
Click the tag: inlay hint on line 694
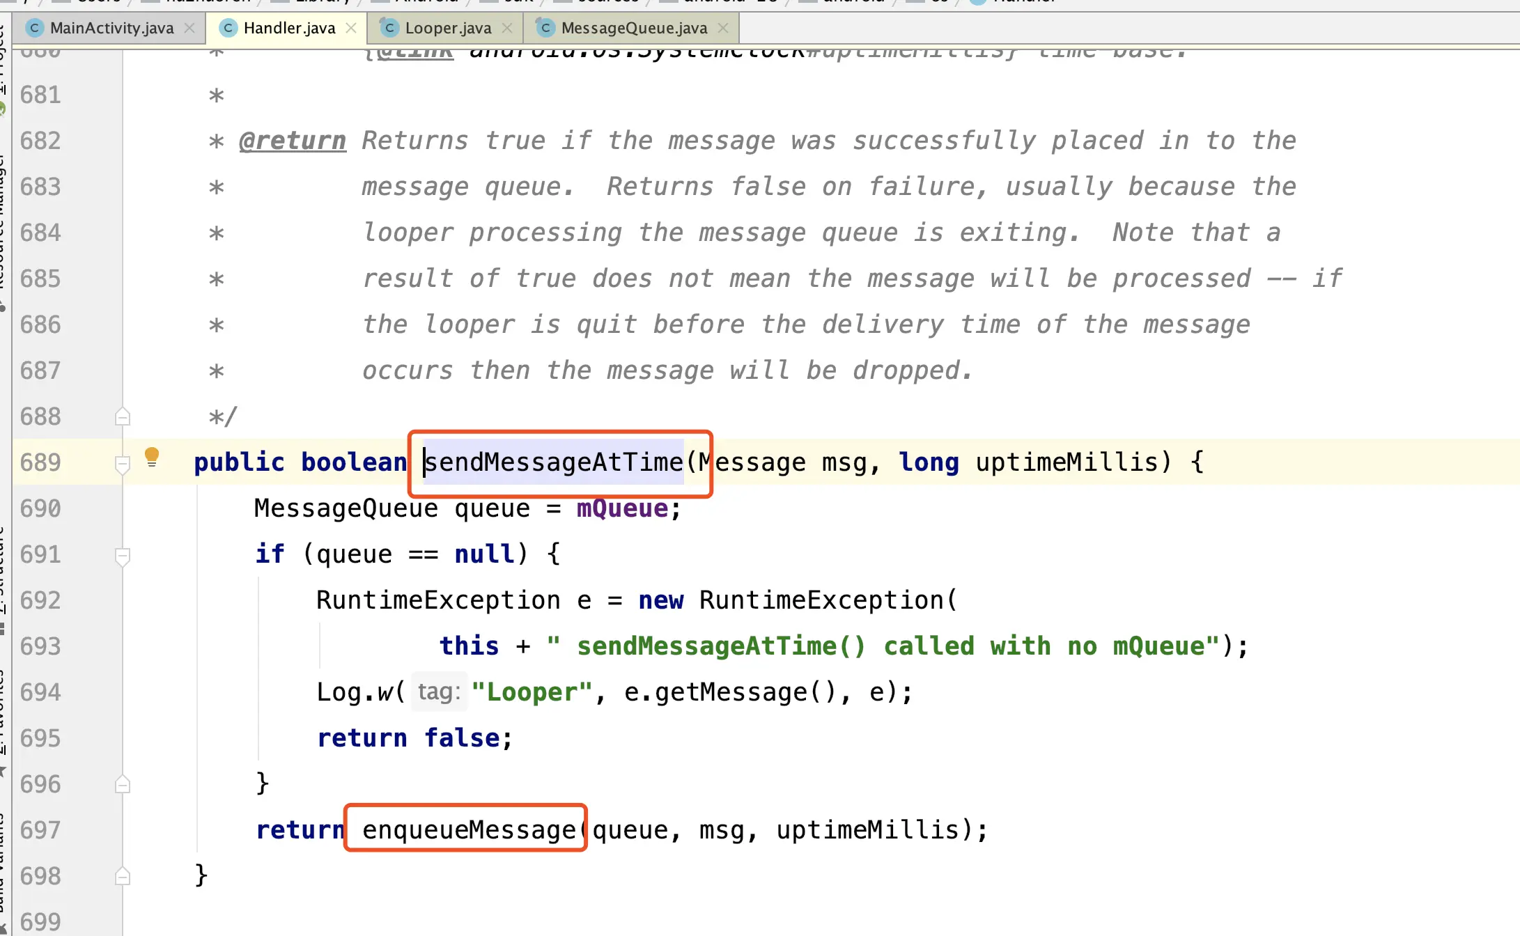pyautogui.click(x=438, y=692)
